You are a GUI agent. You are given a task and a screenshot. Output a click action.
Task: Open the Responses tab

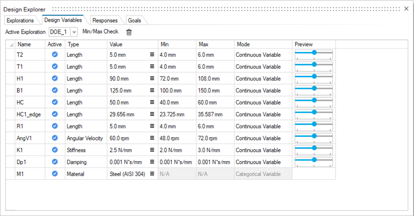104,21
